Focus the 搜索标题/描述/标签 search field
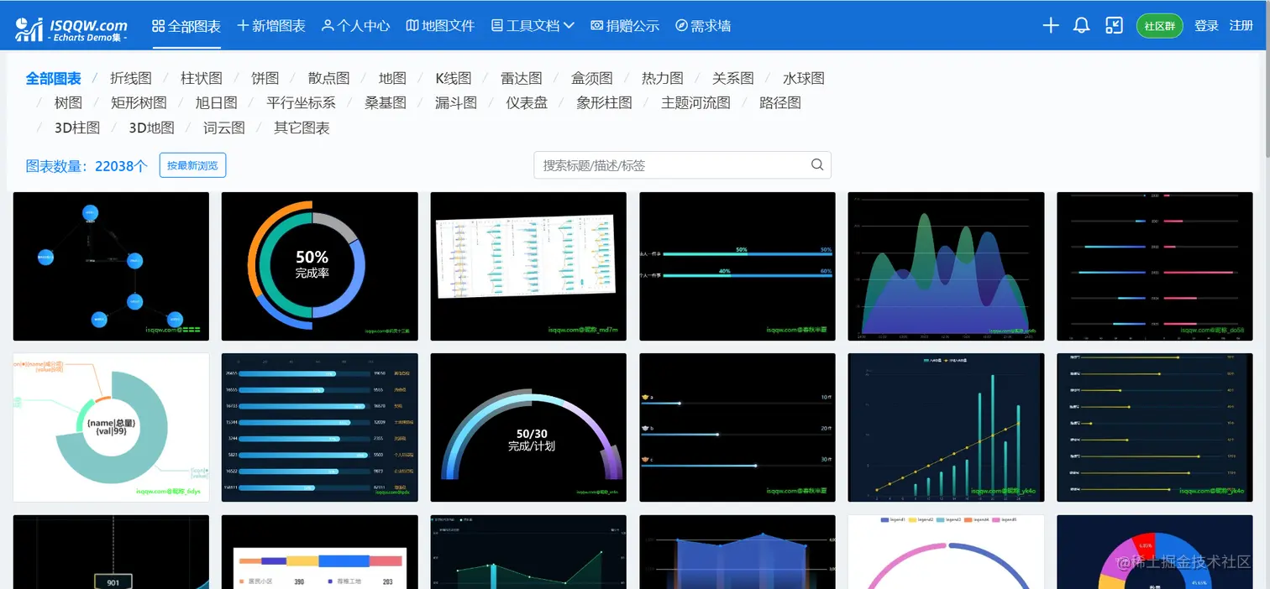This screenshot has height=589, width=1270. (682, 165)
